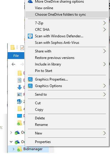Screen dimensions: 110x154
Task: Open Properties from context menu
Action: (67, 142)
